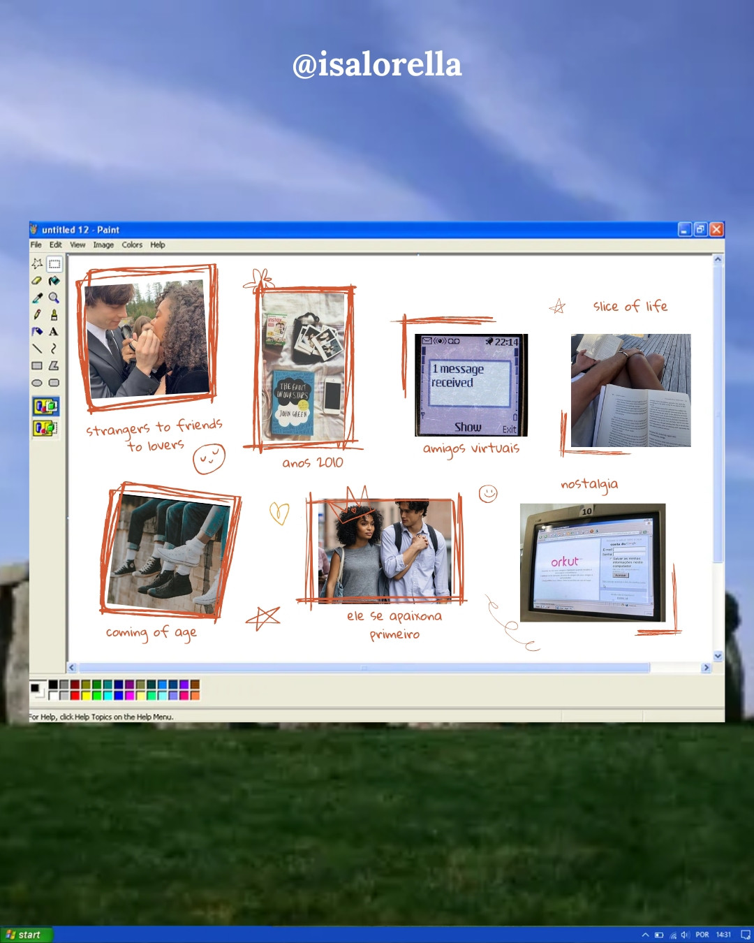Viewport: 754px width, 943px height.
Task: Pick the Eraser tool
Action: pyautogui.click(x=37, y=281)
